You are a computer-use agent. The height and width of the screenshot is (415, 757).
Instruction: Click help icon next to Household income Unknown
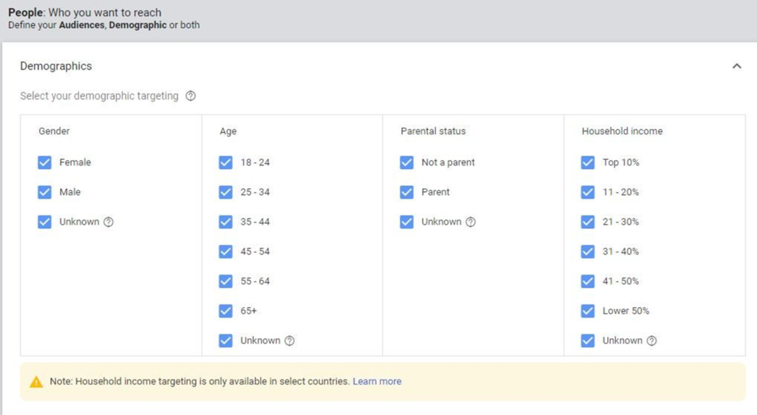[x=651, y=341]
